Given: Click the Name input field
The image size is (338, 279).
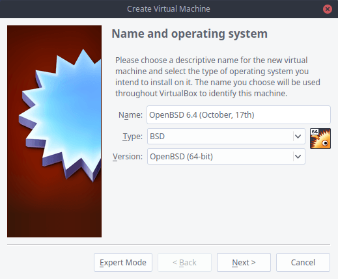Looking at the screenshot, I should [x=238, y=114].
